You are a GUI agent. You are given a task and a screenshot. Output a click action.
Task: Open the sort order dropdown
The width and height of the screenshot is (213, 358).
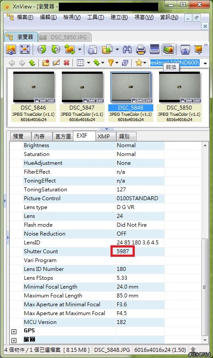click(x=103, y=63)
